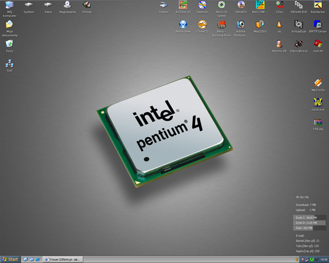
Task: Click the 'Agata [wp.pl]: 200' mail entry
Action: [x=308, y=251]
